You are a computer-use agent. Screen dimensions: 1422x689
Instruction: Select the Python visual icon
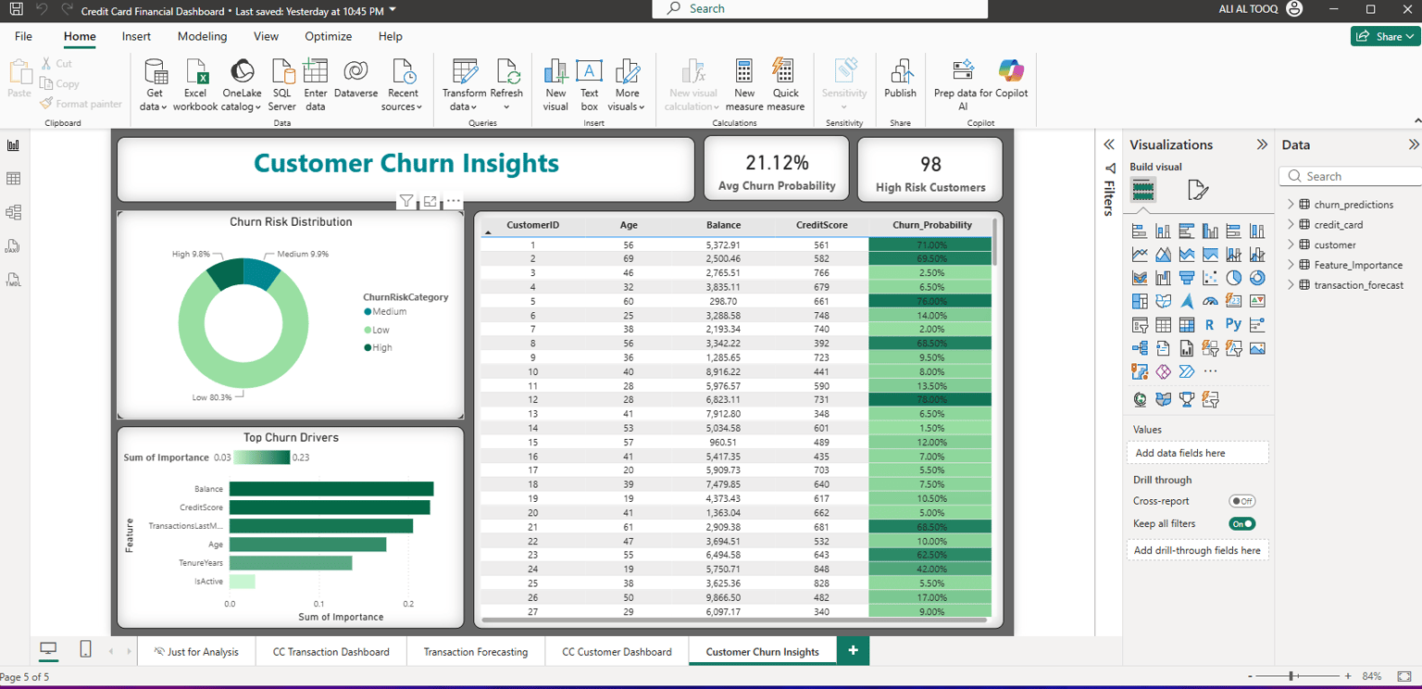1233,324
